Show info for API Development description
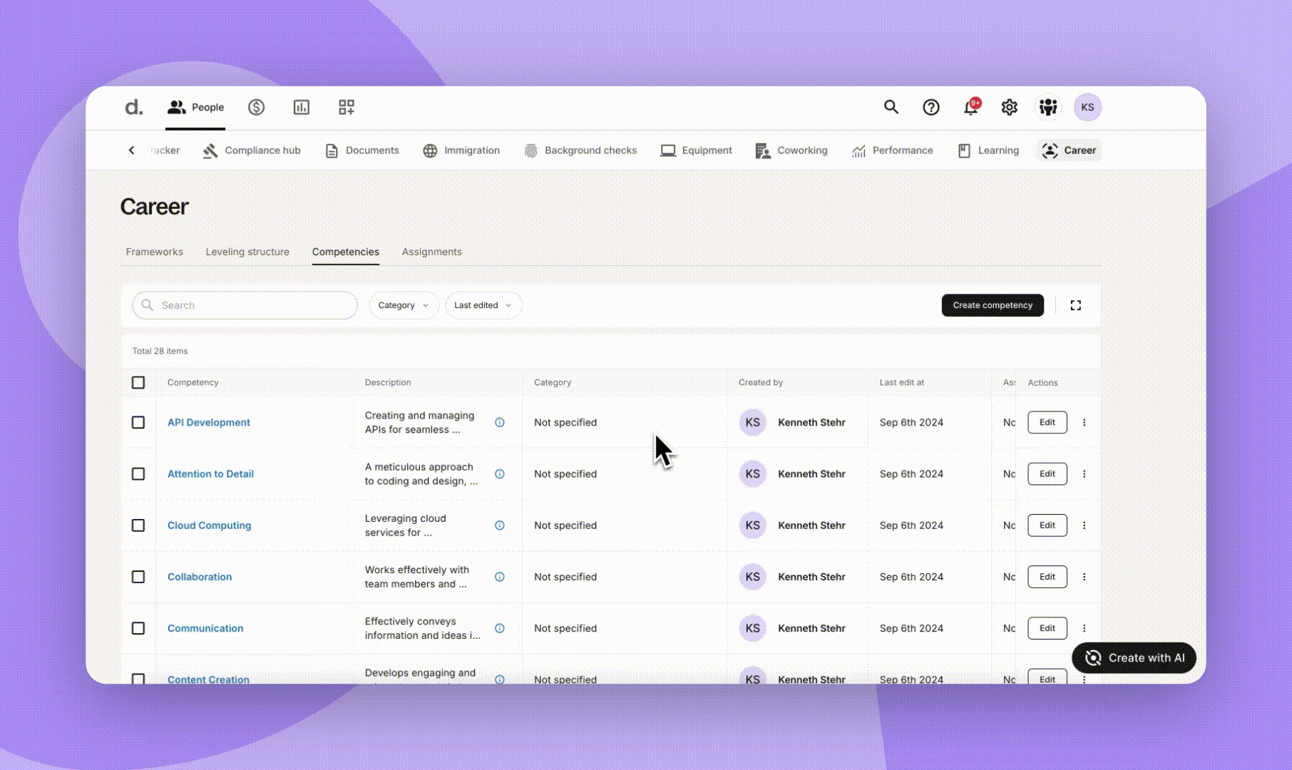The height and width of the screenshot is (770, 1292). (x=500, y=422)
